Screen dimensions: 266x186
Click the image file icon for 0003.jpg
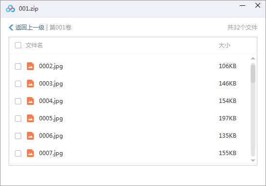(30, 84)
